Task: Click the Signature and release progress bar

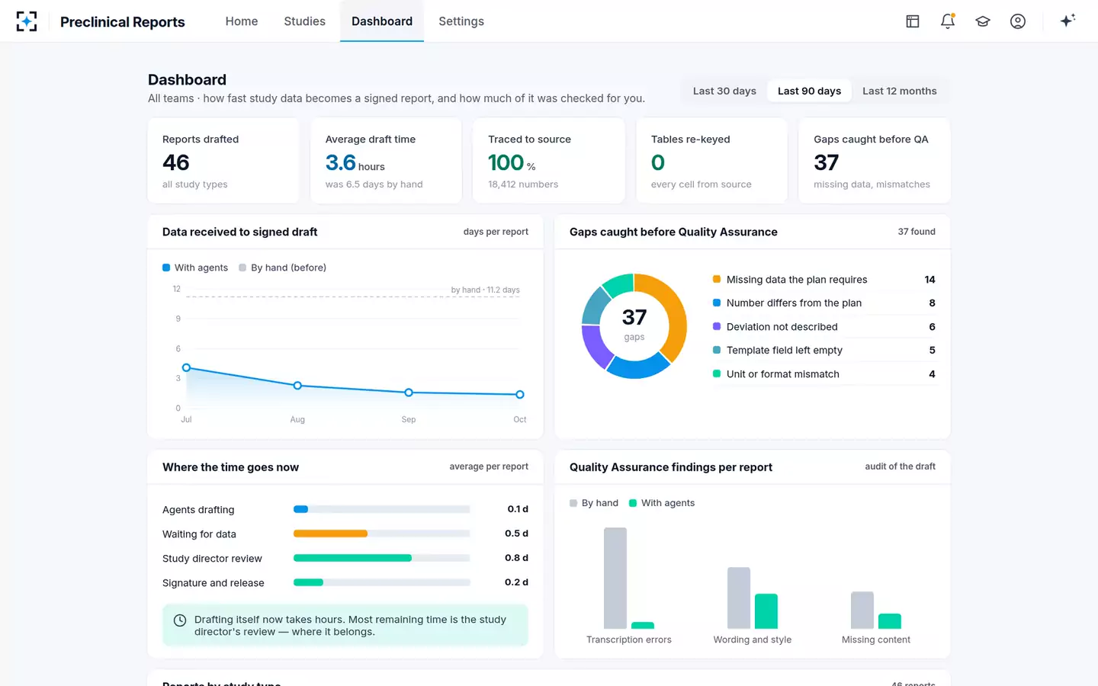Action: pos(382,582)
